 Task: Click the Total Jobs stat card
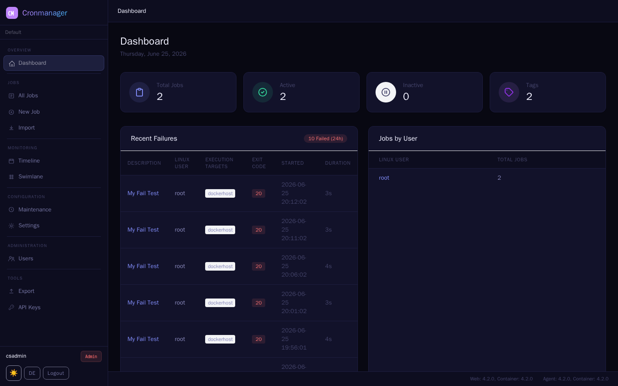pos(178,92)
